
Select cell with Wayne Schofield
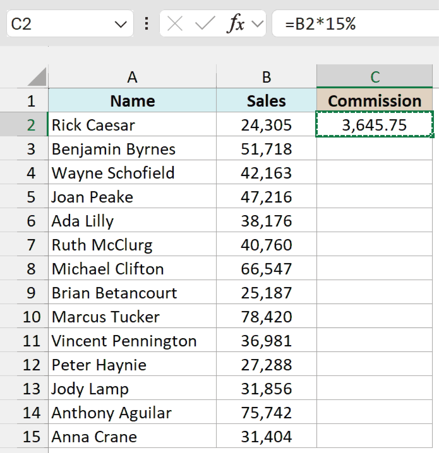(133, 172)
